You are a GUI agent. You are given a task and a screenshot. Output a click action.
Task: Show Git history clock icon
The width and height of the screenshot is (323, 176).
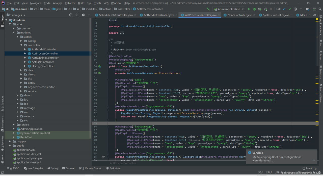295,9
